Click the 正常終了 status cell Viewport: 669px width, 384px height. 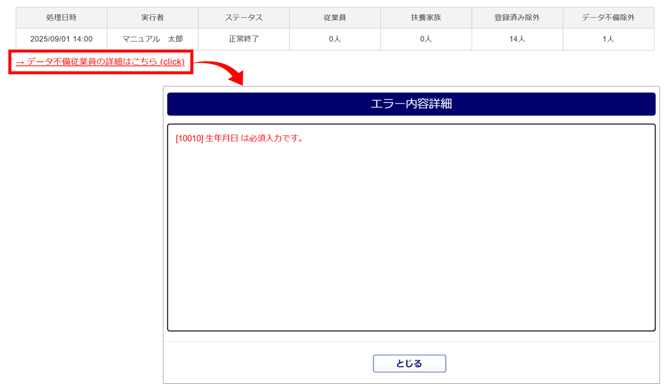[x=244, y=39]
